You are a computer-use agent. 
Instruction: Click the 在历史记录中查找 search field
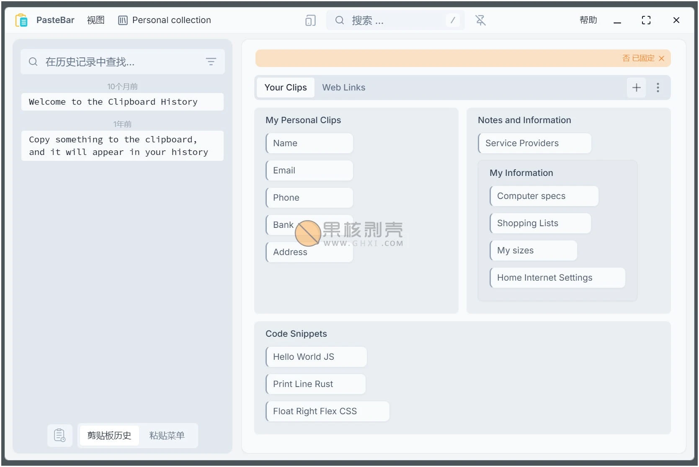(x=117, y=62)
